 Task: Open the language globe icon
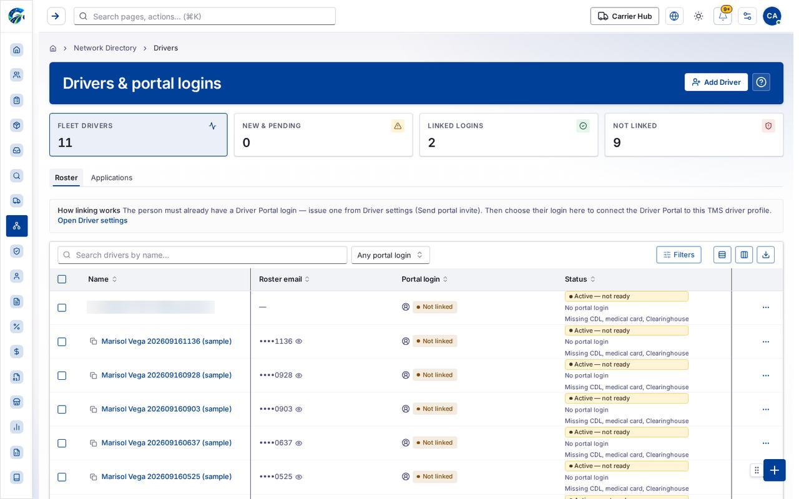(x=674, y=16)
